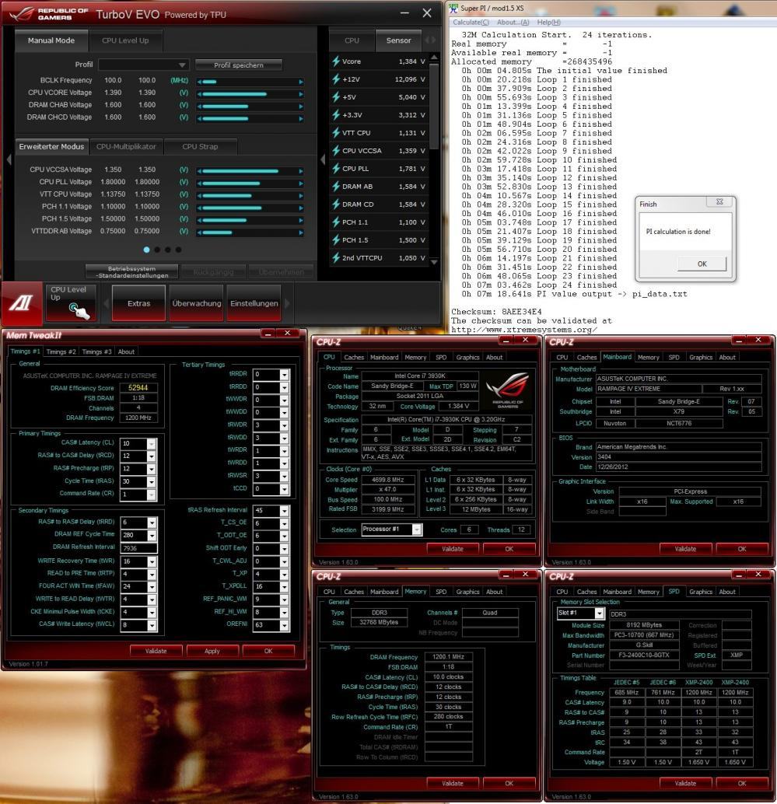This screenshot has height=804, width=777.
Task: Click the DRAM AB lightning bolt icon
Action: click(x=336, y=187)
